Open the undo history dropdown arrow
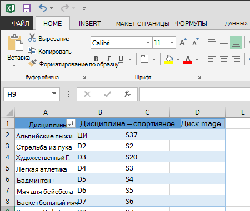Viewport: 250px width, 211px height. coord(52,8)
